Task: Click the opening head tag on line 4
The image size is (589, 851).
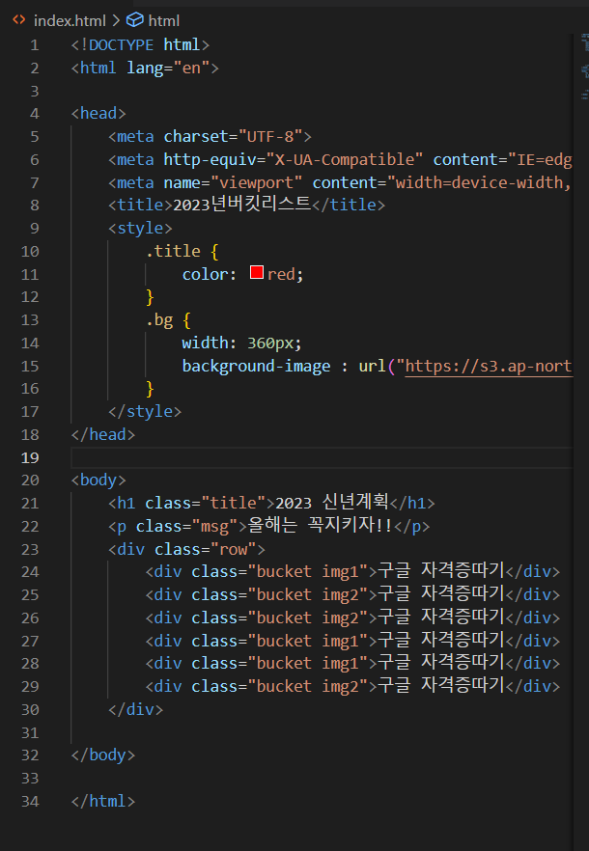Action: pos(98,114)
